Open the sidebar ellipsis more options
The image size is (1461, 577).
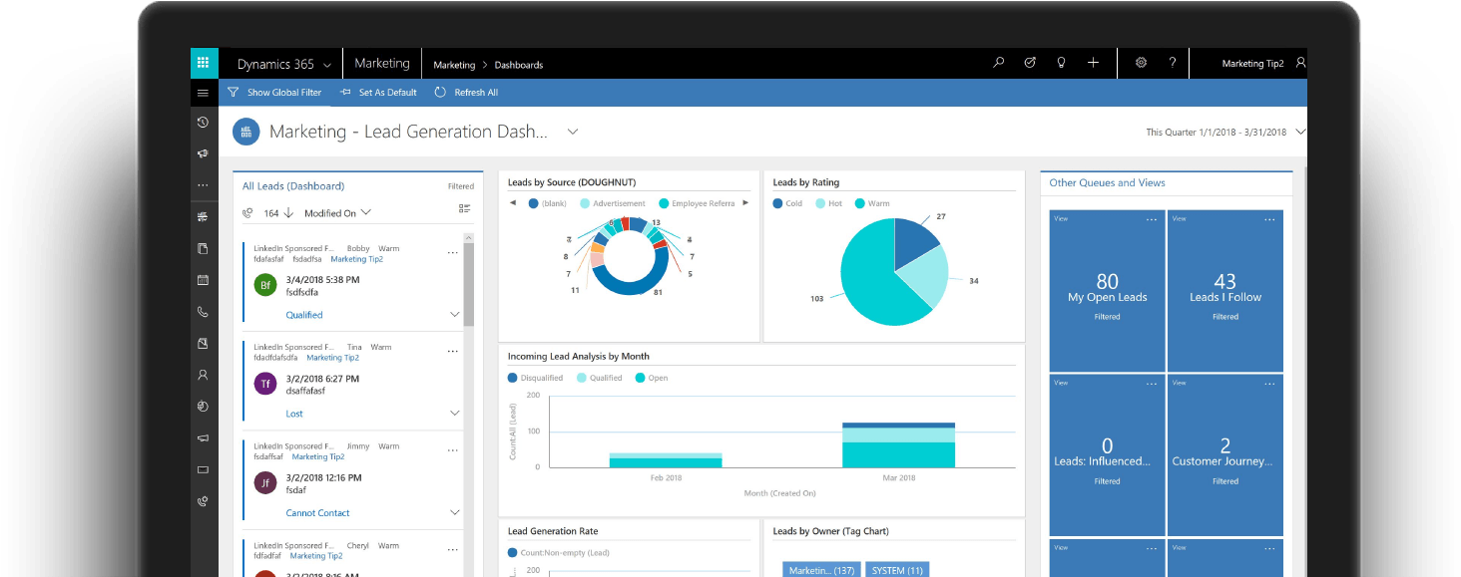(x=203, y=185)
